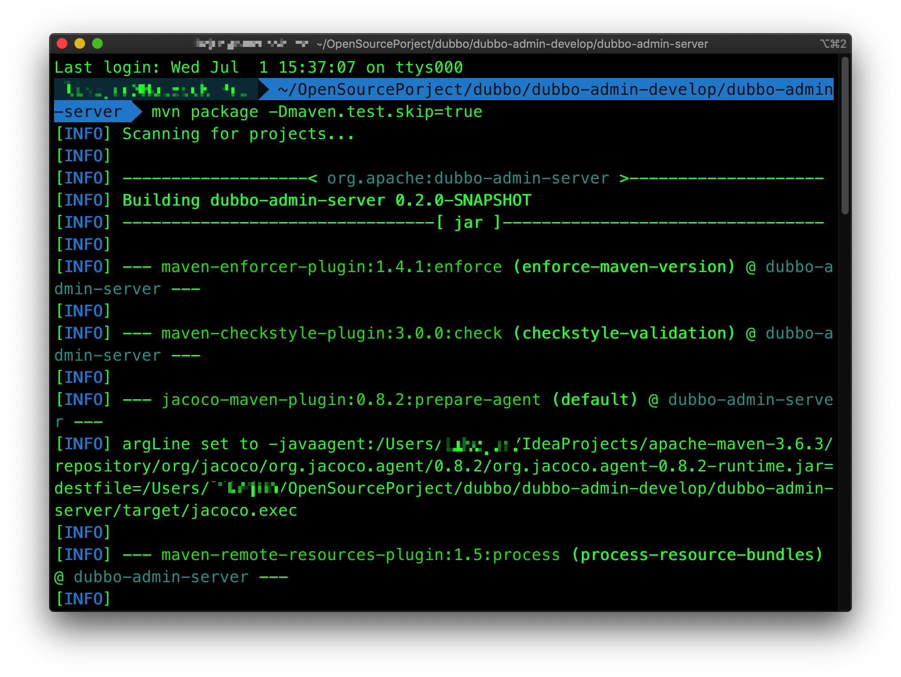The width and height of the screenshot is (901, 677).
Task: Click the [ jar ] packaging label
Action: pos(469,222)
